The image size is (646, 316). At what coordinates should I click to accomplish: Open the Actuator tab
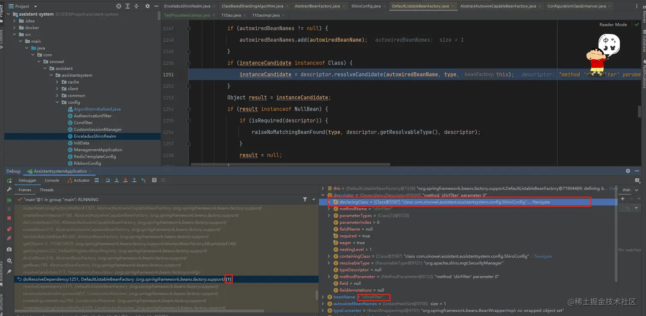(79, 180)
